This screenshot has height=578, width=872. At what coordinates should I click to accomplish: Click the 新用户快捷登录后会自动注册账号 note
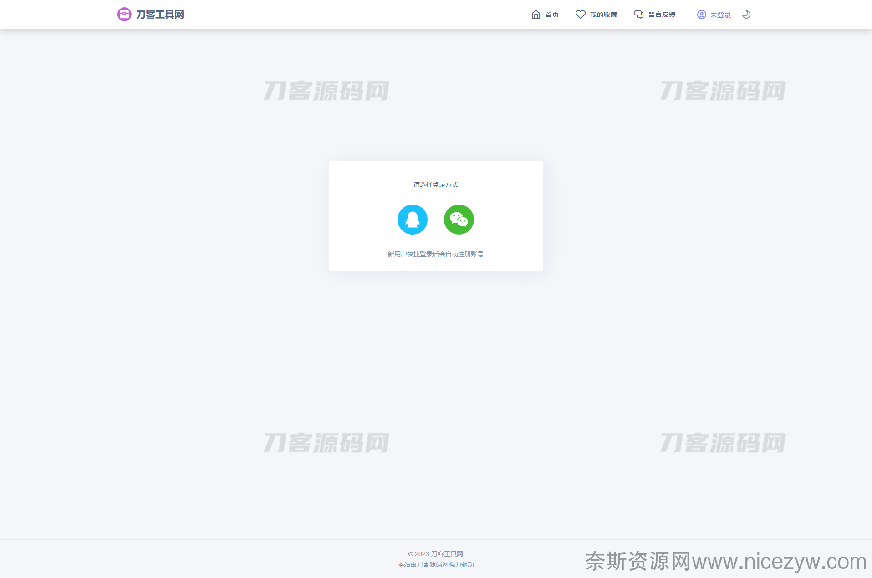click(x=436, y=254)
